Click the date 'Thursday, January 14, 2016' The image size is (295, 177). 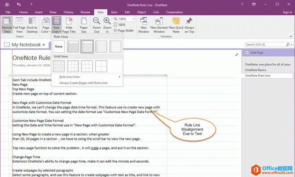click(31, 65)
